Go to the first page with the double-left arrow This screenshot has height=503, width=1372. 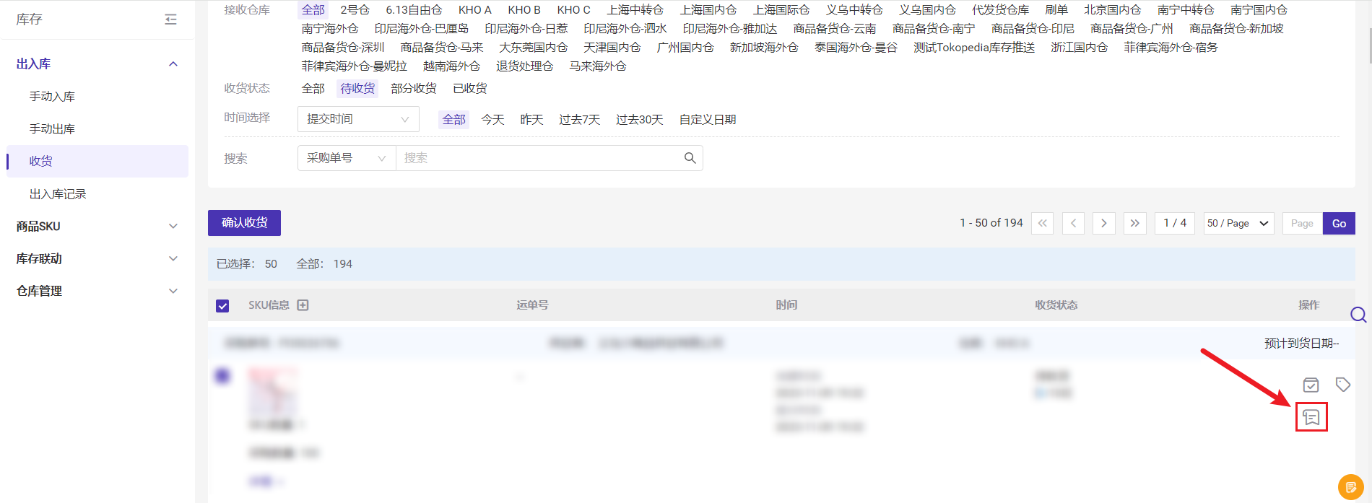(1042, 223)
